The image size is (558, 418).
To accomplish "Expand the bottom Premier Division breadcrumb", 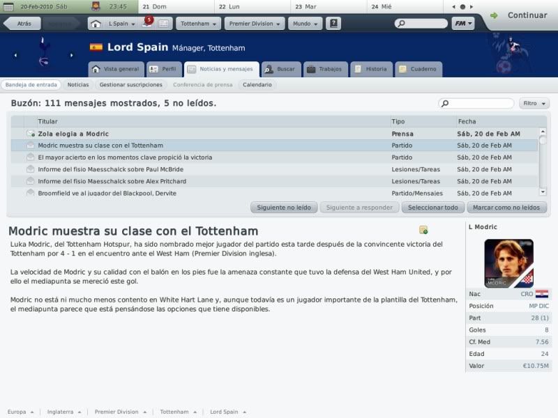I will point(121,412).
